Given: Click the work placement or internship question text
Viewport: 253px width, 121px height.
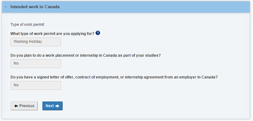Looking at the screenshot, I should (85, 55).
